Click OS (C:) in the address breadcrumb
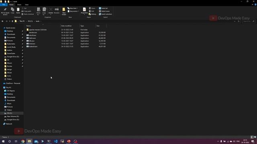The image size is (257, 144). pos(30,21)
